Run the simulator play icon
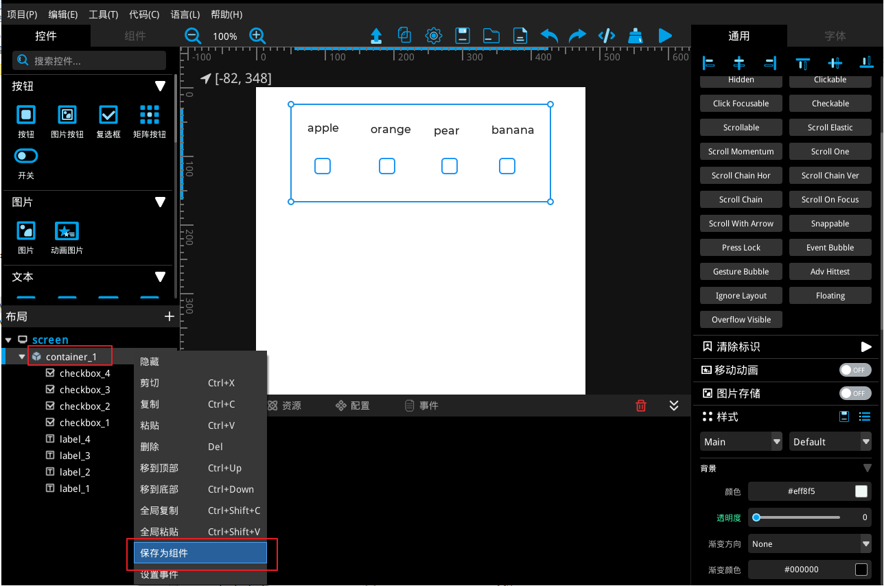 tap(665, 36)
